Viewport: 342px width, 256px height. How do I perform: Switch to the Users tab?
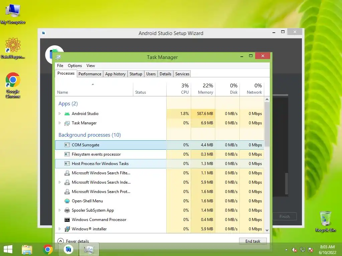pyautogui.click(x=151, y=74)
